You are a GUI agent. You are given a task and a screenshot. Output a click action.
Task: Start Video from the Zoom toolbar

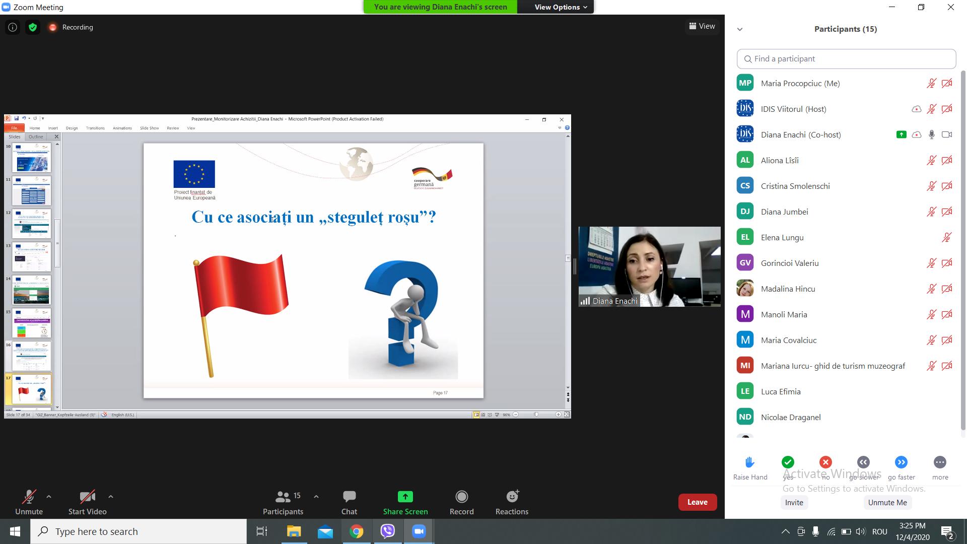[x=88, y=502]
